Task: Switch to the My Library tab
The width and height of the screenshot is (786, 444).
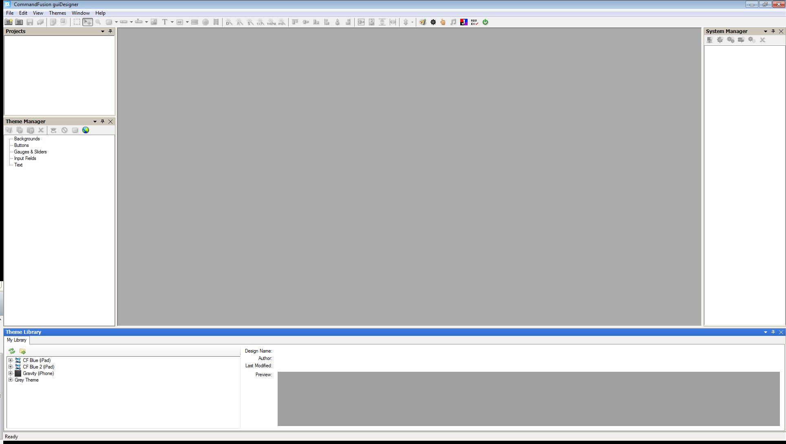Action: (16, 340)
